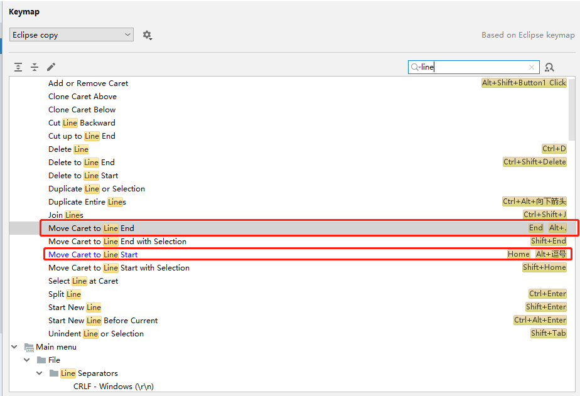Click the Ctrl+Alt+Enter shortcut label
The image size is (580, 396).
pyautogui.click(x=540, y=320)
